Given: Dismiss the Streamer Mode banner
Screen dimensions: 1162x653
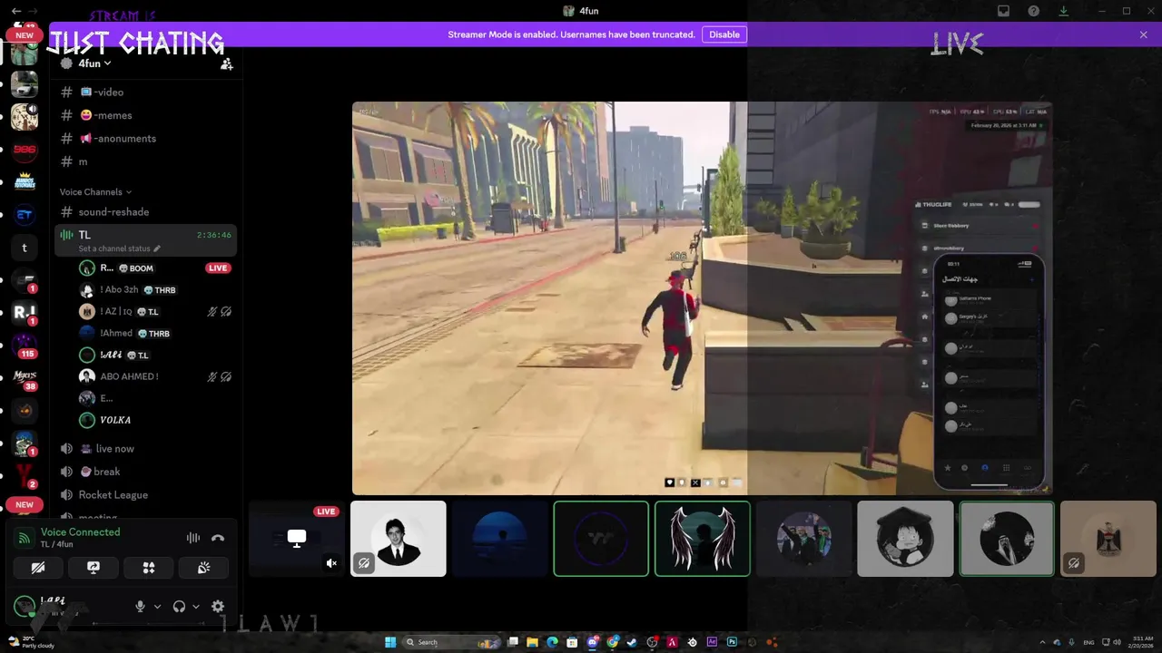Looking at the screenshot, I should pyautogui.click(x=1144, y=34).
